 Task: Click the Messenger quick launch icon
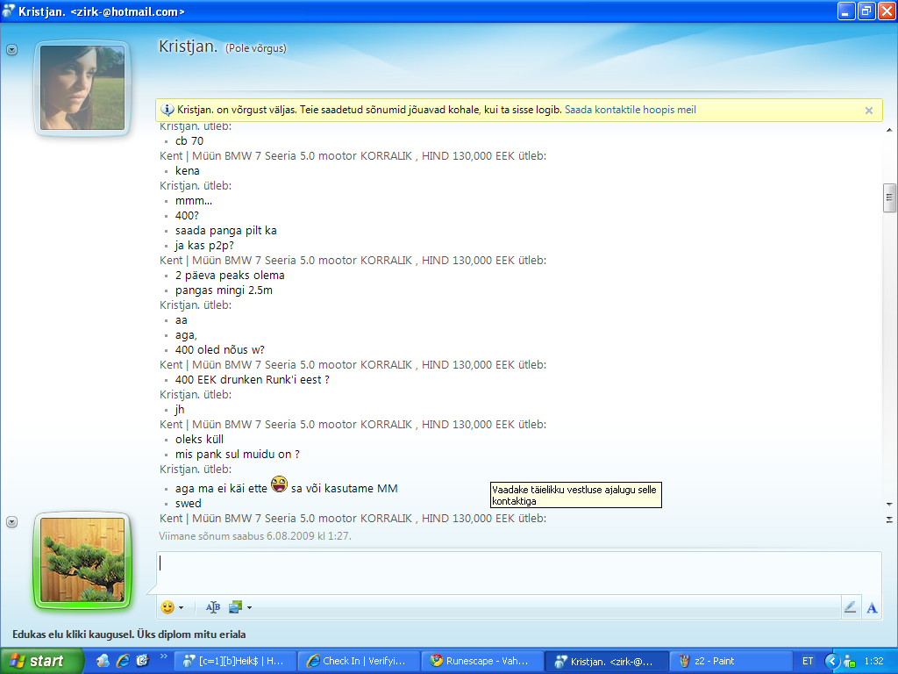point(103,661)
